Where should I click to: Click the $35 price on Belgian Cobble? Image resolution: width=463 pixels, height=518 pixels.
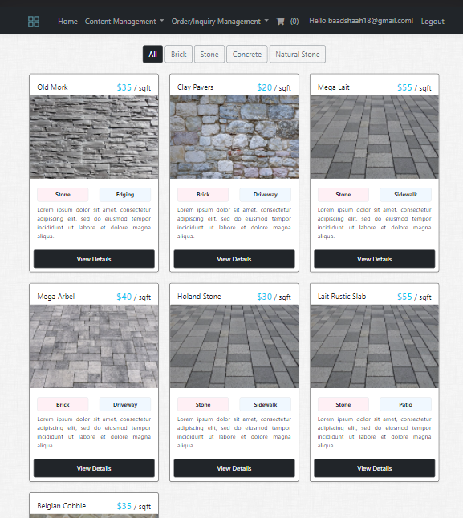(124, 506)
